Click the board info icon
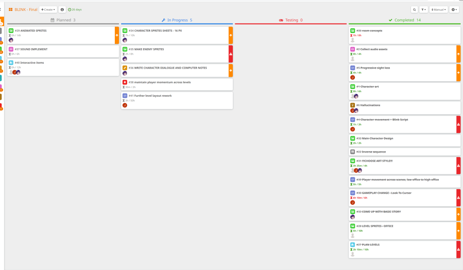This screenshot has width=463, height=270. point(62,9)
